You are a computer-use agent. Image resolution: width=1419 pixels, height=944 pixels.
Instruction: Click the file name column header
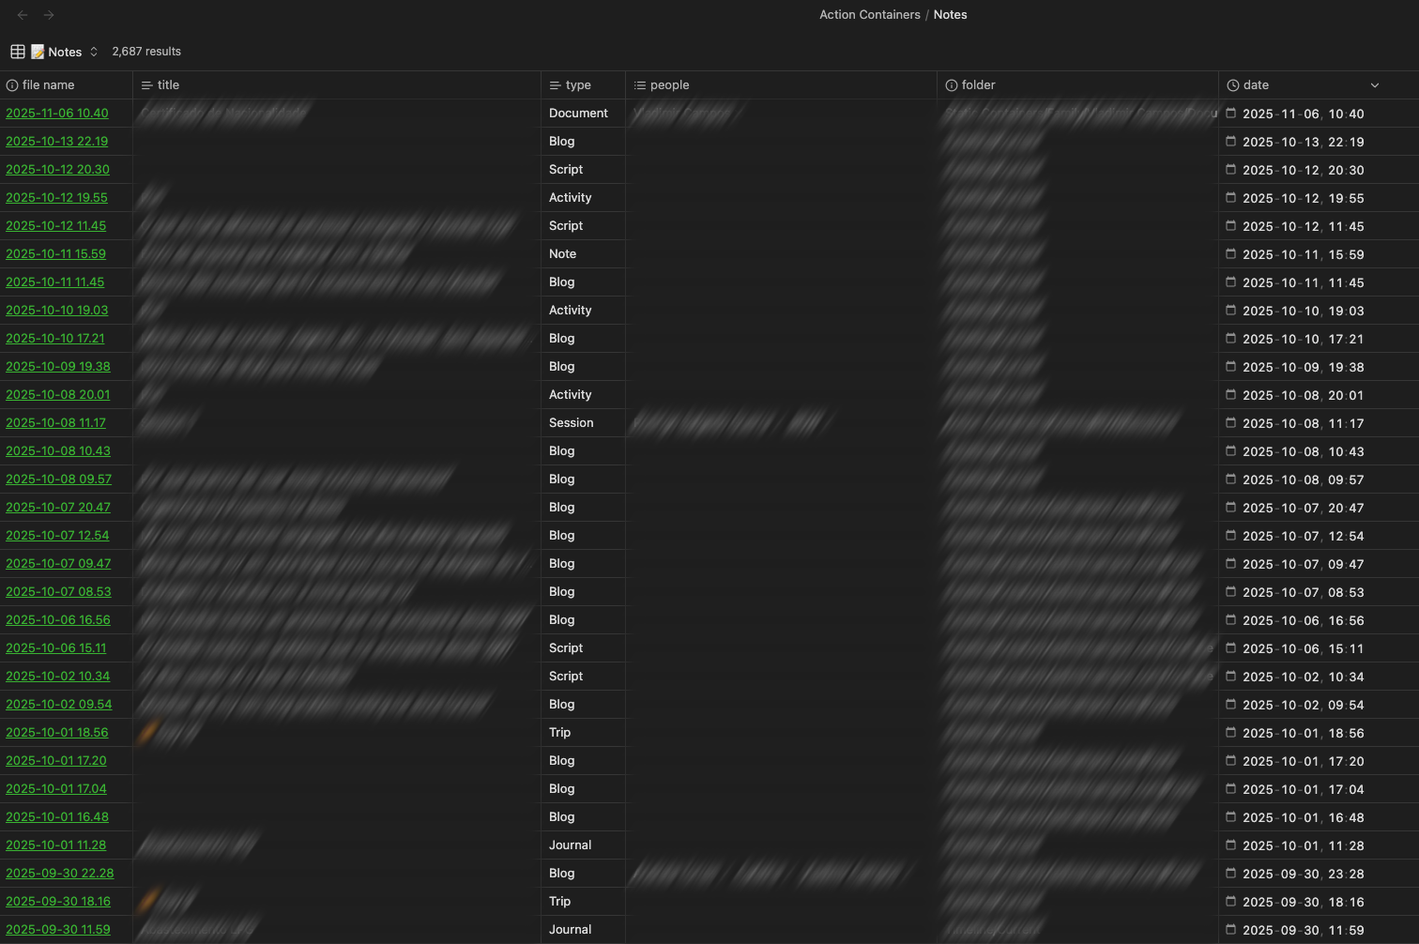(48, 85)
